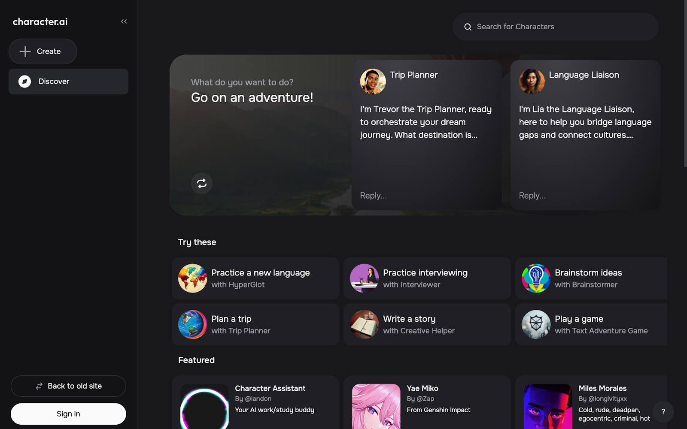Click the plus icon in Create
The height and width of the screenshot is (429, 687).
point(25,51)
